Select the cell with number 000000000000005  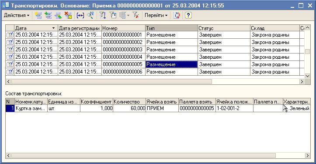point(123,64)
